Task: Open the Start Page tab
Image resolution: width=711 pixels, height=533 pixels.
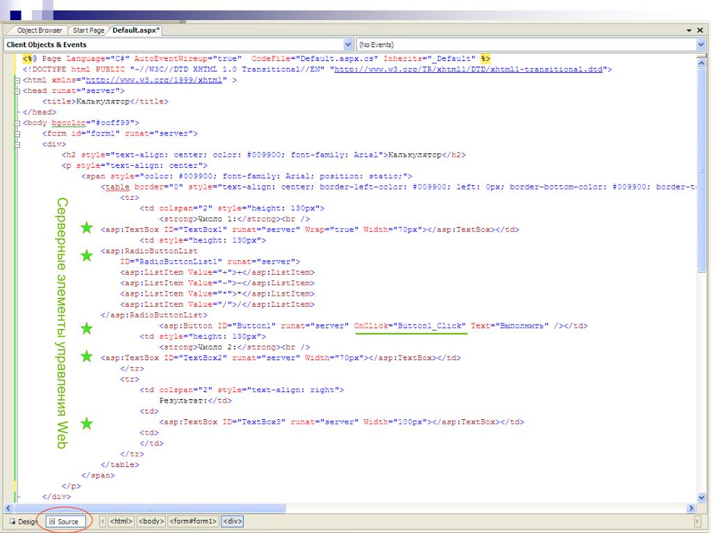Action: pyautogui.click(x=88, y=31)
